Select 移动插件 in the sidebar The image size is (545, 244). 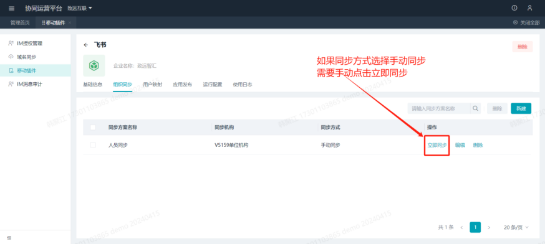(x=36, y=70)
